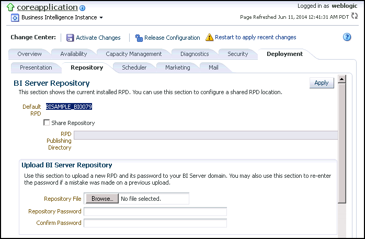365x239 pixels.
Task: Go to the Security tab
Action: coord(238,54)
